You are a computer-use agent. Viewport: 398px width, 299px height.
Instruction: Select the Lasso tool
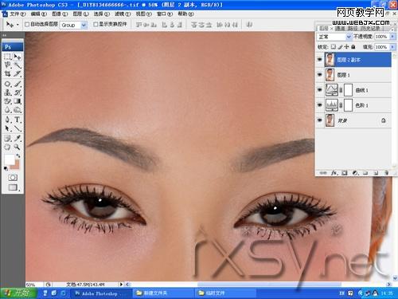pyautogui.click(x=8, y=65)
